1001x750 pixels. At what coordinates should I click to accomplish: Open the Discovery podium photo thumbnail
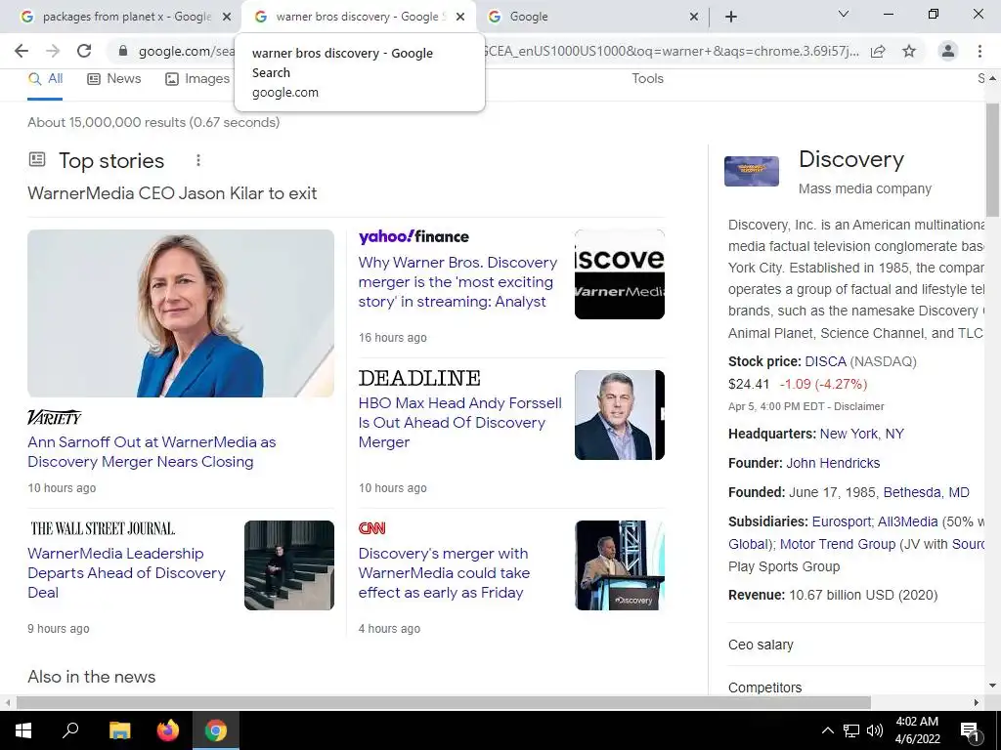(x=619, y=565)
